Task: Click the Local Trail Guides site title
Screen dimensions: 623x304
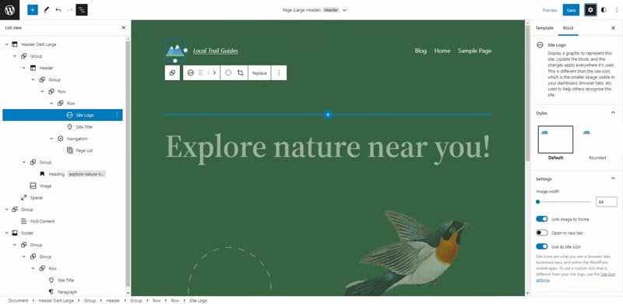Action: click(216, 51)
